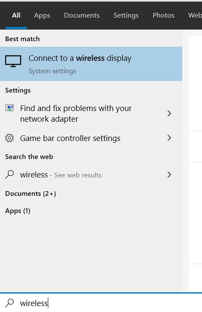Select wireless See web results entry
Viewport: 202px width, 312px height.
[x=91, y=175]
